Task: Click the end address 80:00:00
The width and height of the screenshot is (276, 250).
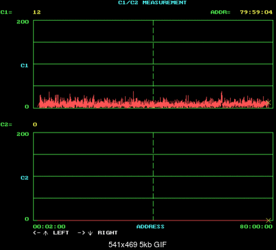Action: pyautogui.click(x=256, y=227)
